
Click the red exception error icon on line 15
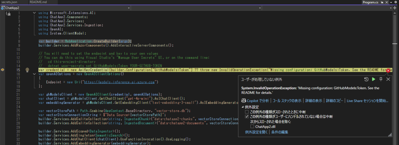[x=388, y=70]
